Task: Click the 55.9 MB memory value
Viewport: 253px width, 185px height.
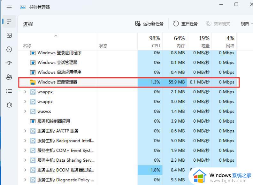Action: [177, 82]
